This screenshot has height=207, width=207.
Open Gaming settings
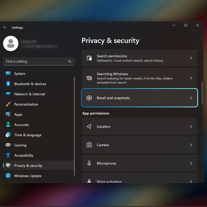[39, 145]
